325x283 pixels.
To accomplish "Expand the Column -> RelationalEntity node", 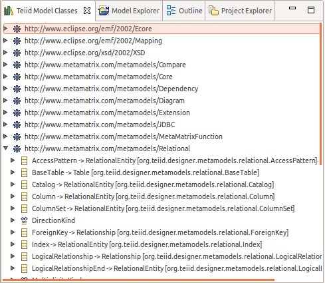I will click(x=13, y=196).
